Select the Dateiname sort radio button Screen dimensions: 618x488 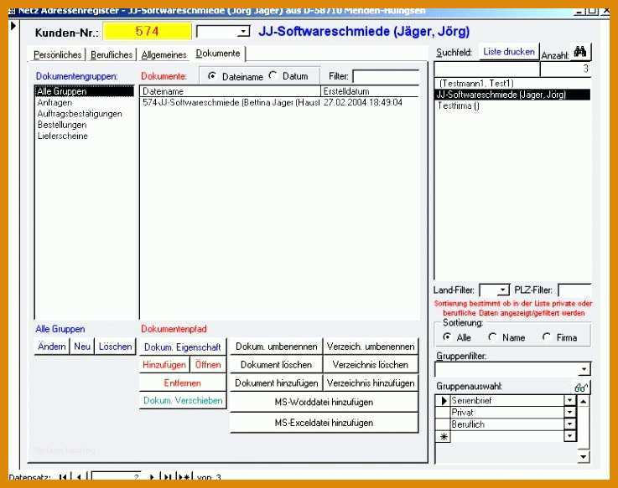point(211,76)
